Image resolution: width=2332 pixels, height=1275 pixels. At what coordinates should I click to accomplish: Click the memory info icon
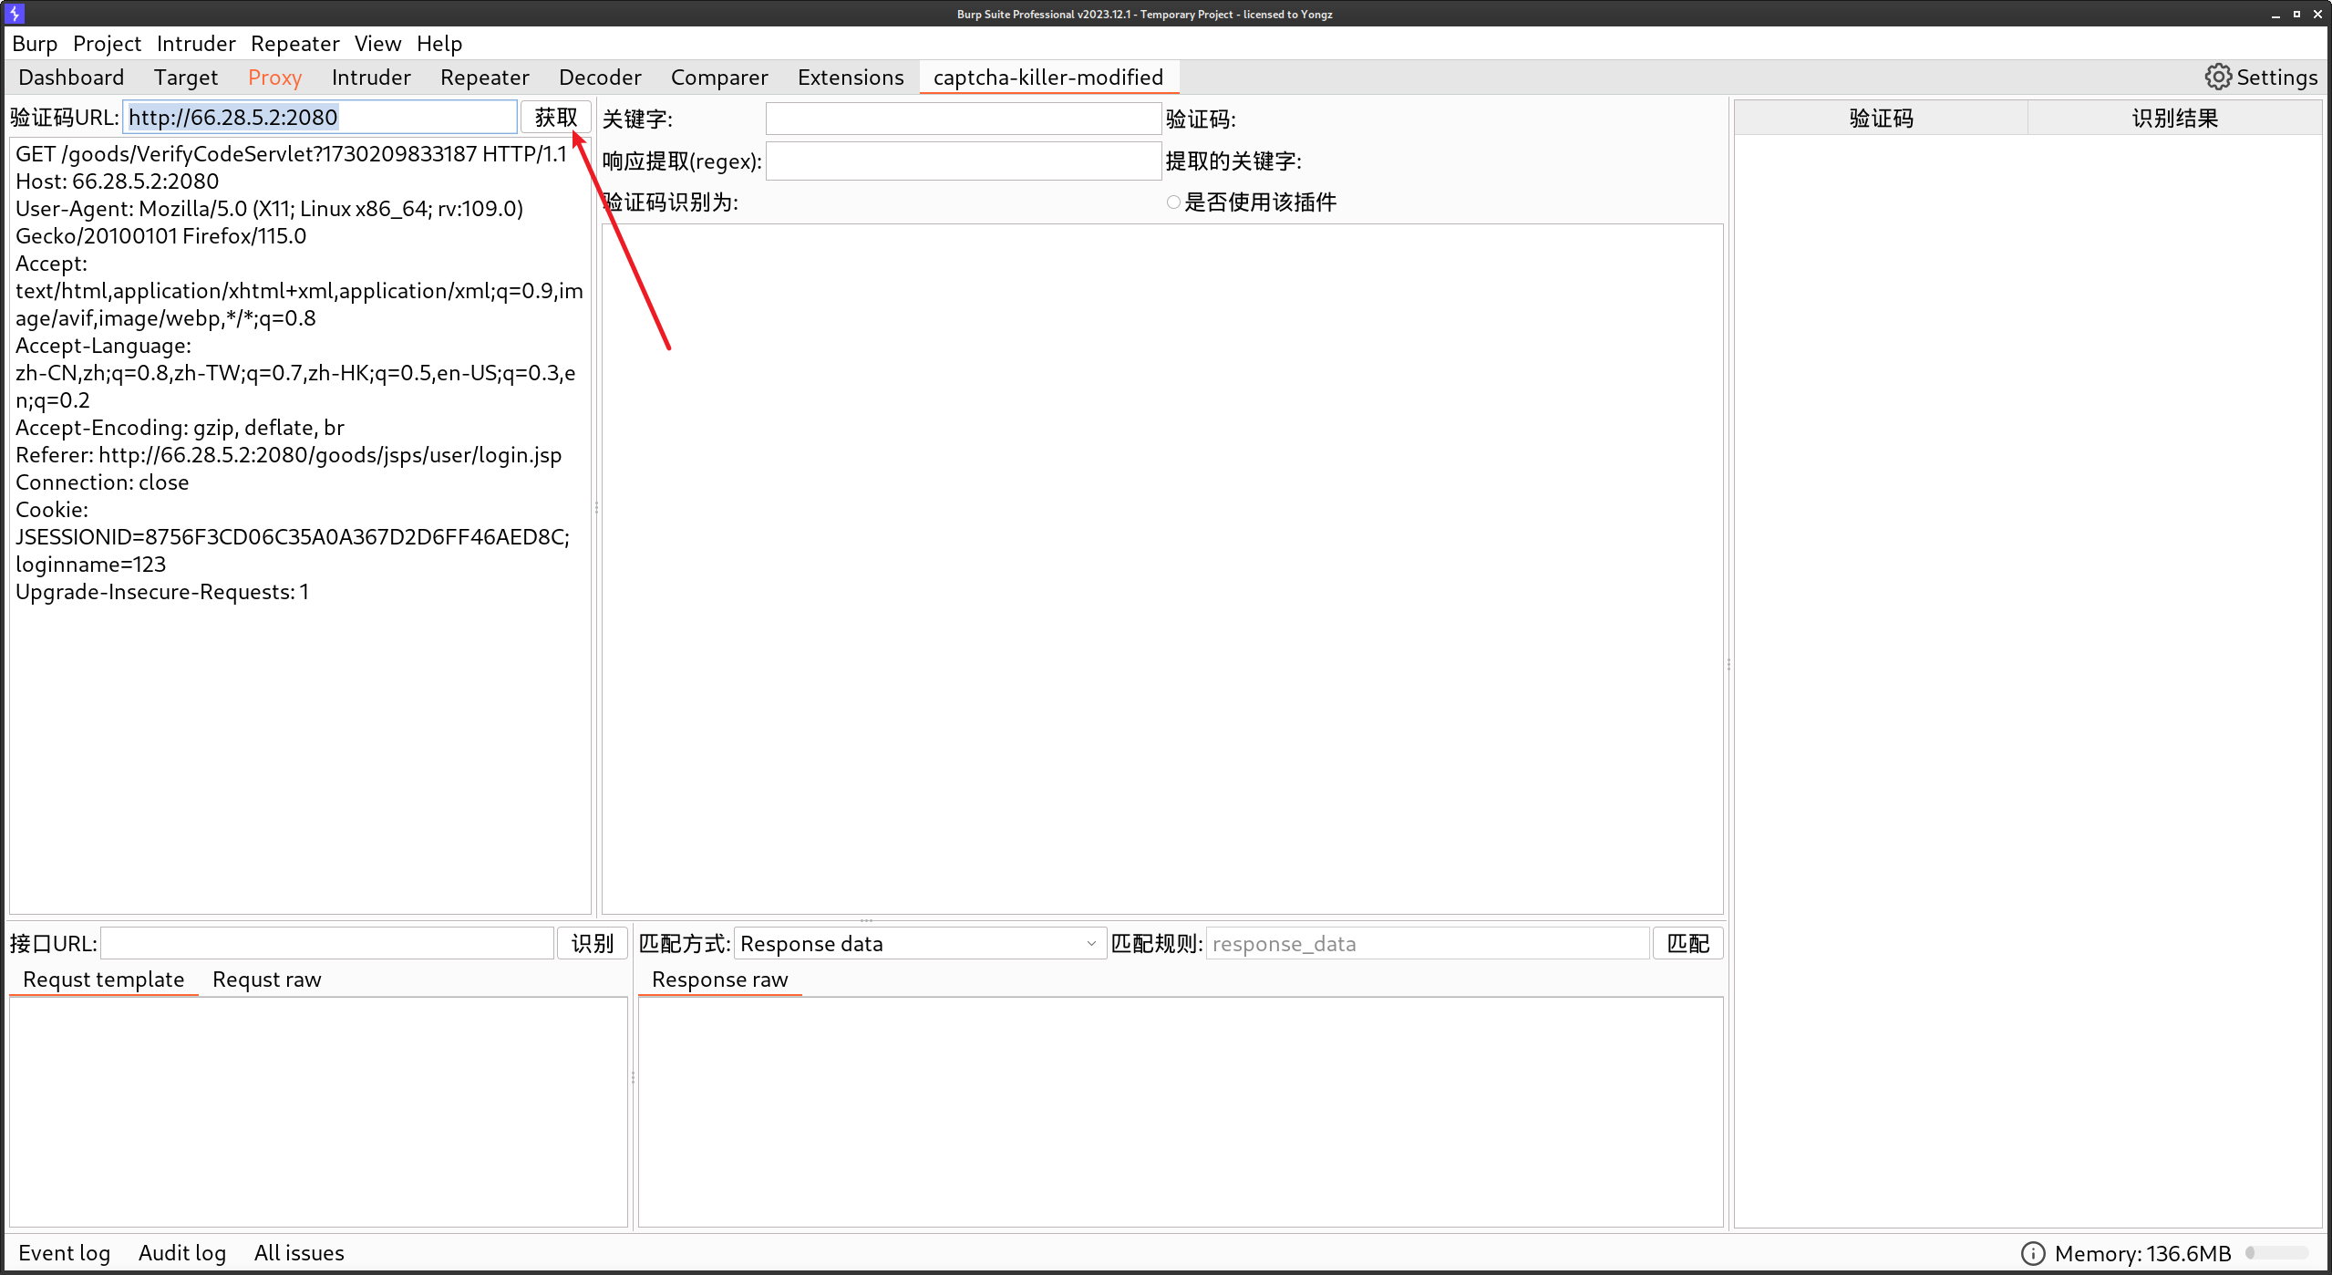[x=2032, y=1253]
